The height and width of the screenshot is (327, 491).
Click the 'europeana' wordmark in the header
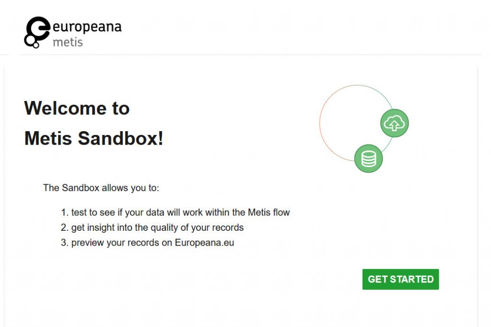pyautogui.click(x=87, y=27)
